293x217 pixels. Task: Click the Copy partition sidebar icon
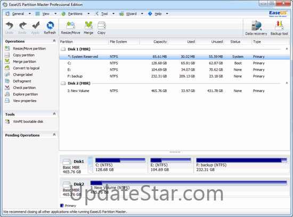pos(7,55)
